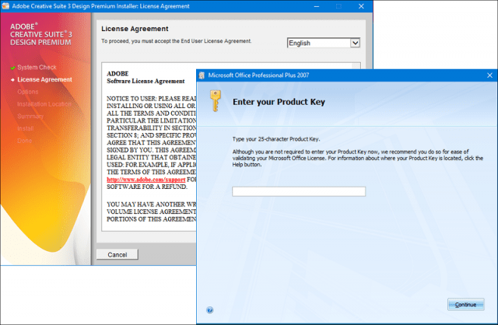This screenshot has width=498, height=325.
Task: Click the Product Key input field
Action: point(299,191)
